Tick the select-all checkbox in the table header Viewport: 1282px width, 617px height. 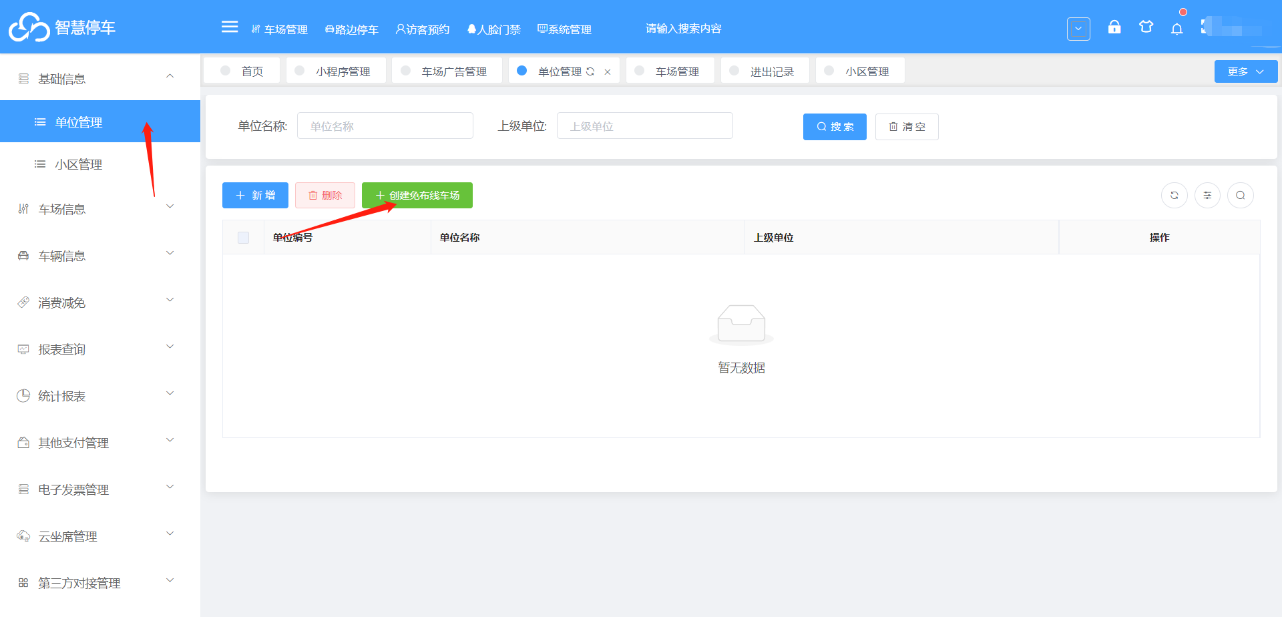pos(244,238)
